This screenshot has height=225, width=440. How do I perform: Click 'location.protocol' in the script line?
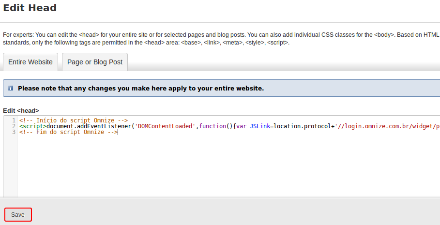click(x=303, y=126)
